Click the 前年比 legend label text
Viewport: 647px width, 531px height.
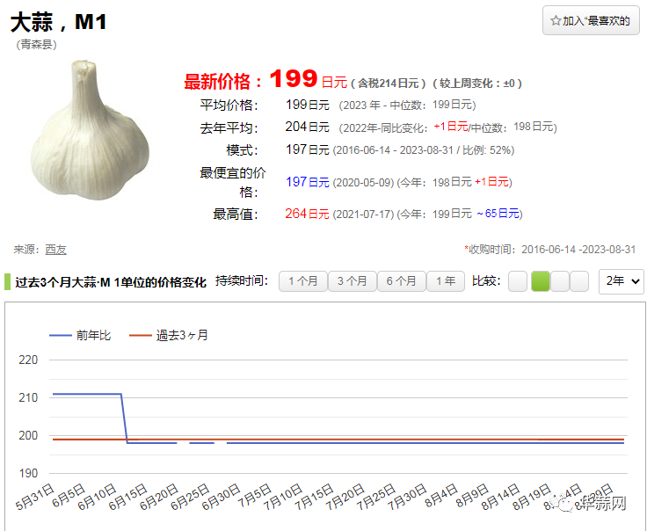point(93,335)
